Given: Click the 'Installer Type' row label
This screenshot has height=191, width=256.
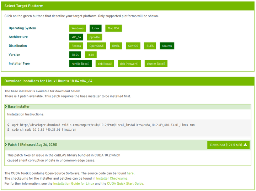Looking at the screenshot, I should pyautogui.click(x=19, y=64).
